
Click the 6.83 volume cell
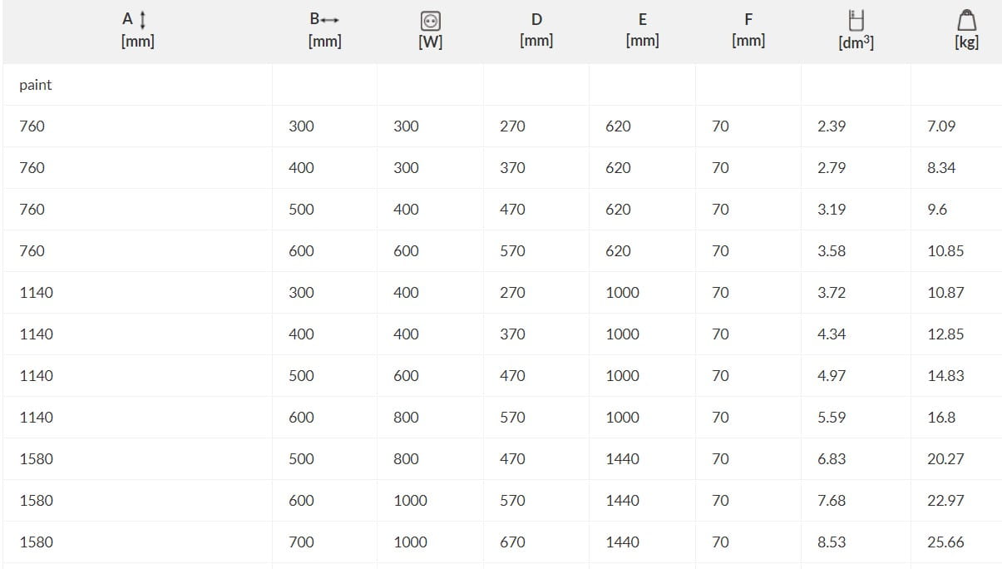point(832,459)
